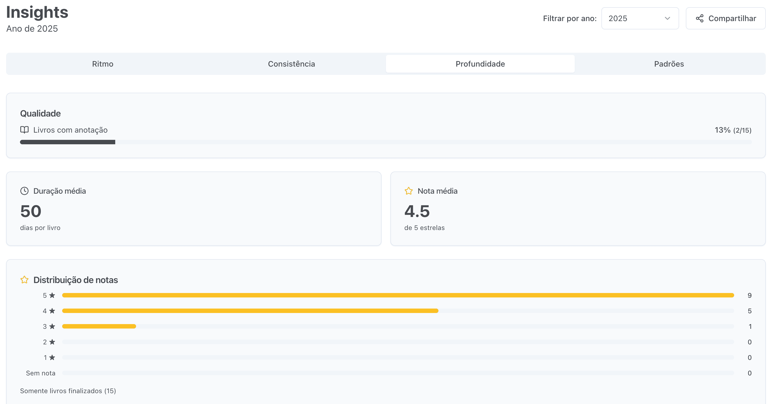This screenshot has width=773, height=404.
Task: Click the share icon in Compartilhar button
Action: tap(699, 18)
